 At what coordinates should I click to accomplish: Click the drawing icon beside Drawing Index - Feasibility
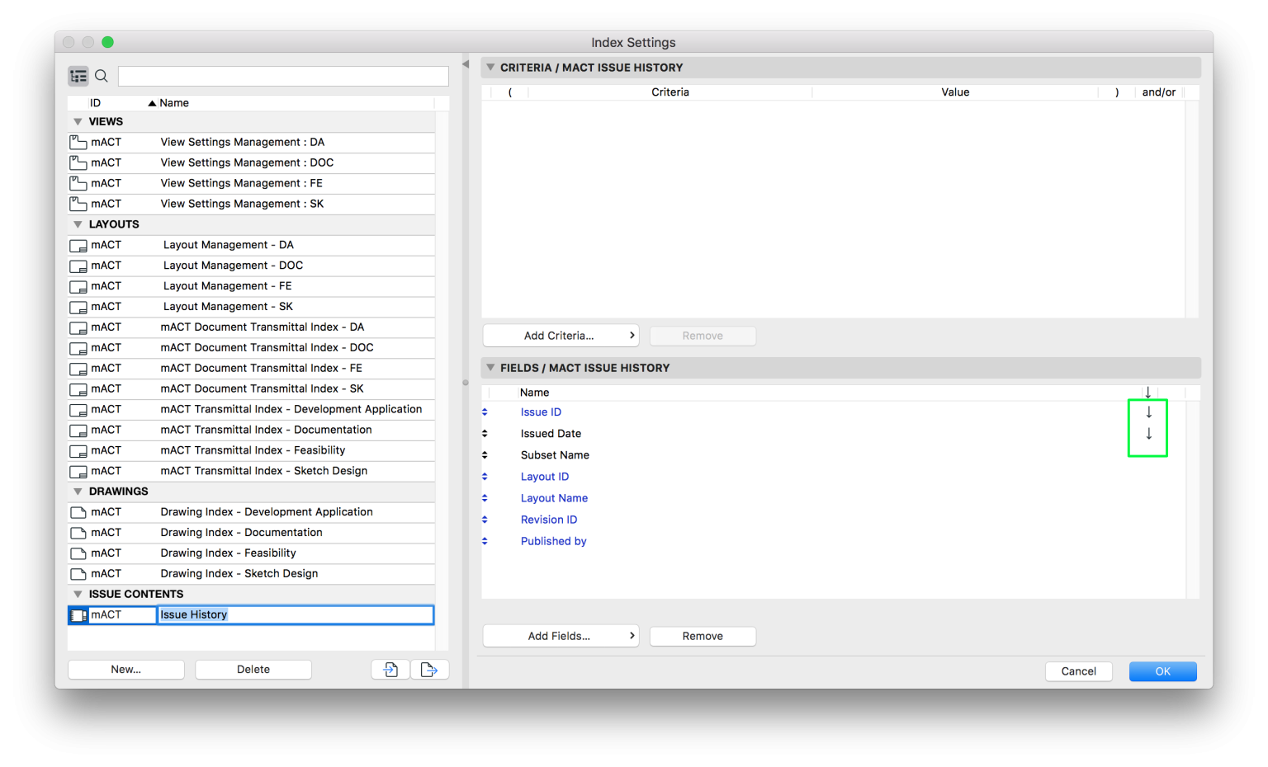tap(78, 553)
